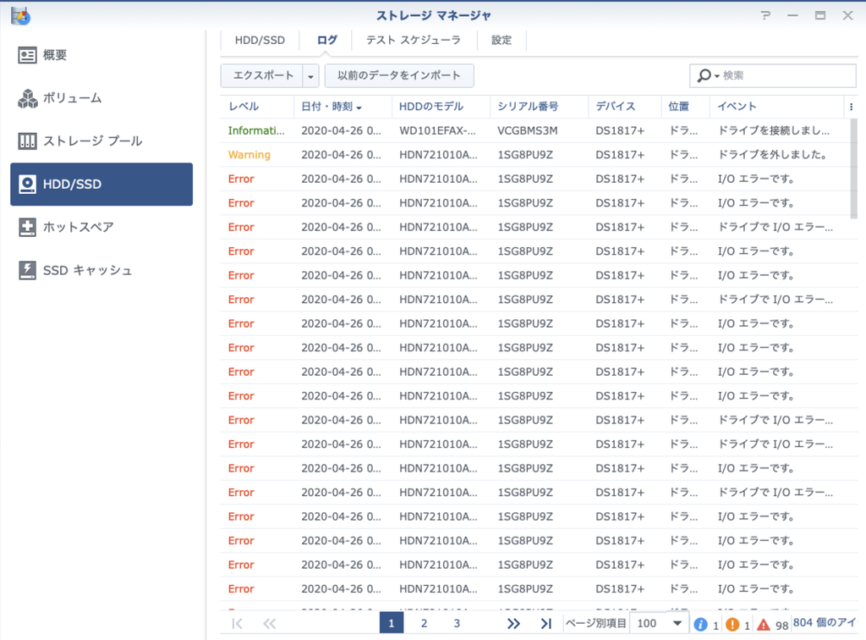
Task: Open the search options magnifier dropdown
Action: point(706,76)
